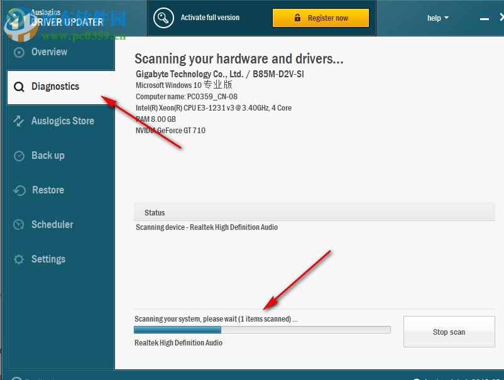
Task: Click the Restore arrow icon
Action: pos(19,190)
